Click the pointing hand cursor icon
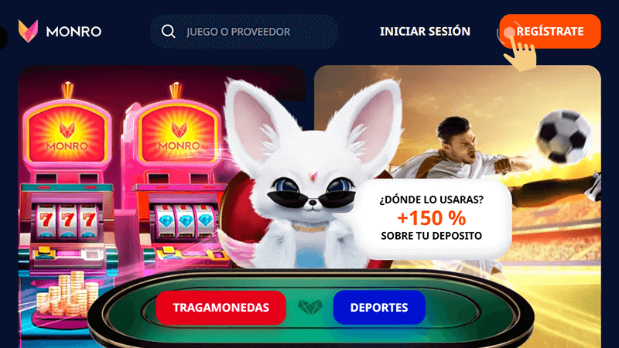This screenshot has height=348, width=619. (x=520, y=51)
